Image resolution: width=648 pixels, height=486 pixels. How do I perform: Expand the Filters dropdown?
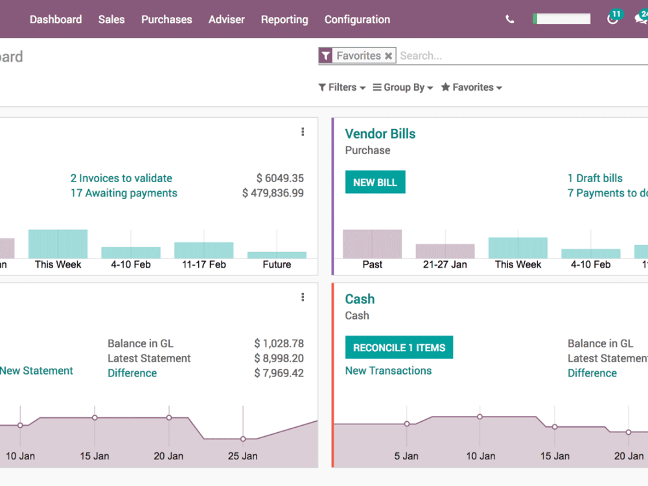click(x=341, y=87)
